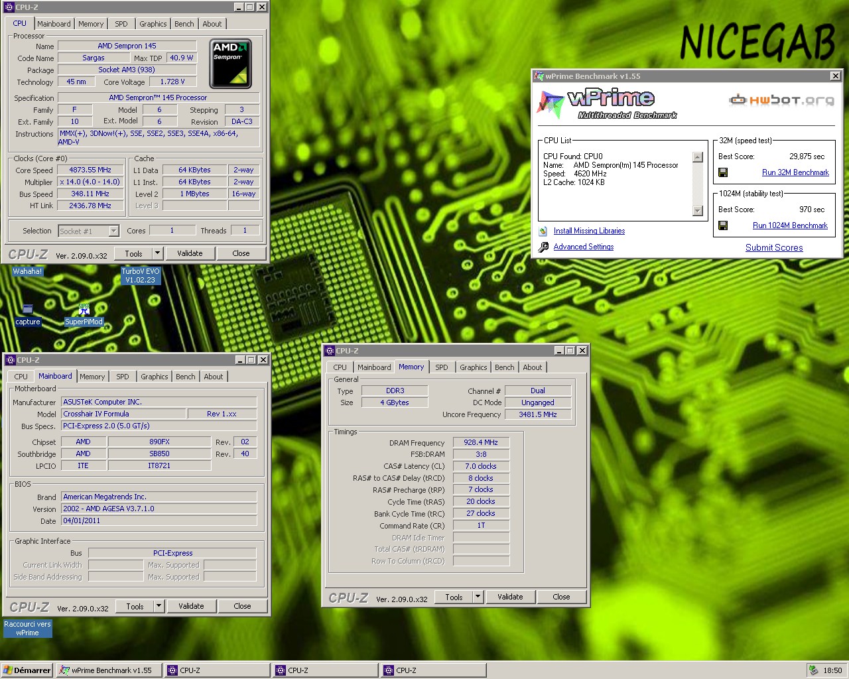
Task: Click the BIOS date 04/01/2011 value
Action: pos(159,521)
